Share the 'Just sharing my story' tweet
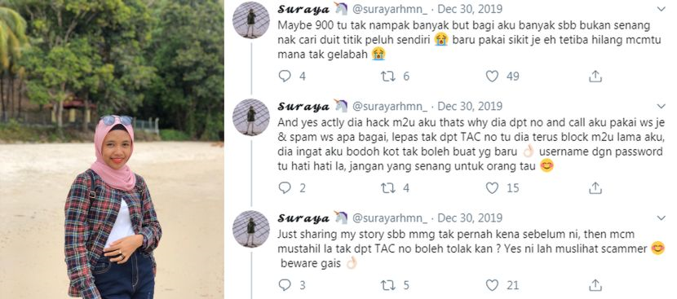Viewport: 677px width, 299px height. pyautogui.click(x=595, y=285)
